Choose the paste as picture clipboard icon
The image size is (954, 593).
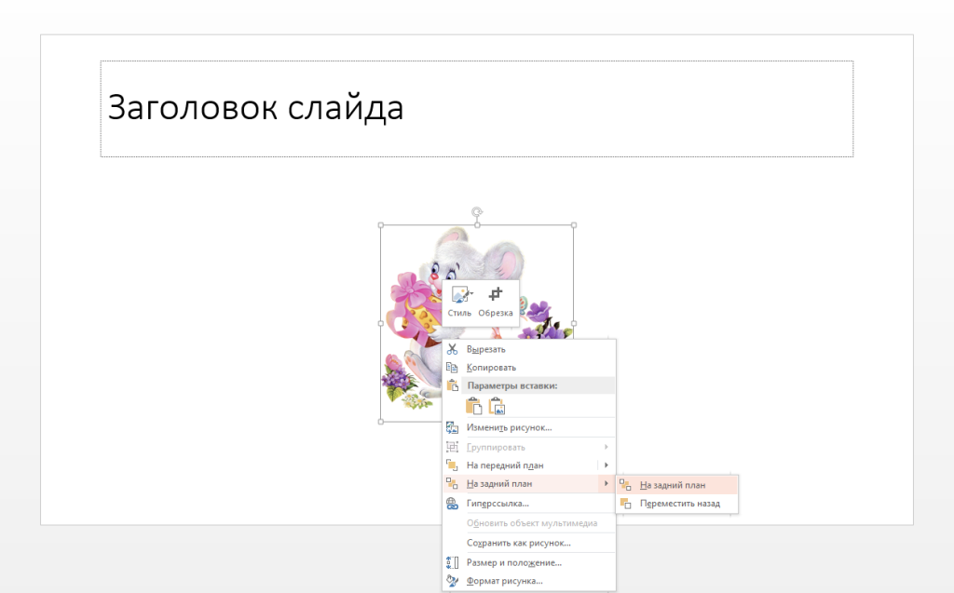[x=497, y=406]
